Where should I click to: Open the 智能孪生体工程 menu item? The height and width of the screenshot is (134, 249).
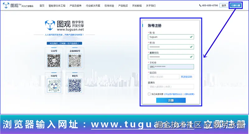coord(57,6)
